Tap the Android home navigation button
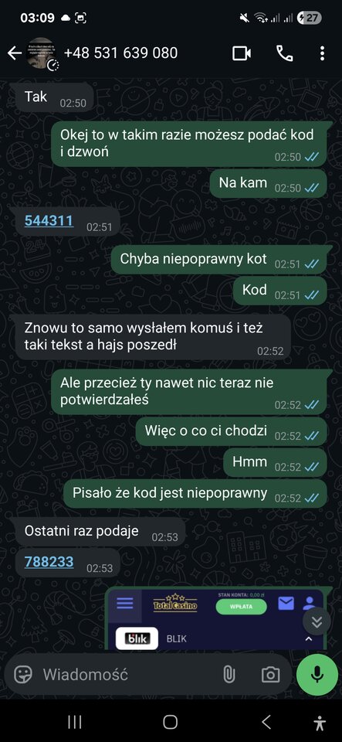 tap(170, 722)
